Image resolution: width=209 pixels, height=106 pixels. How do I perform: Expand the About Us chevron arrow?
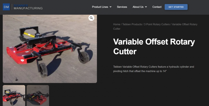[146, 7]
